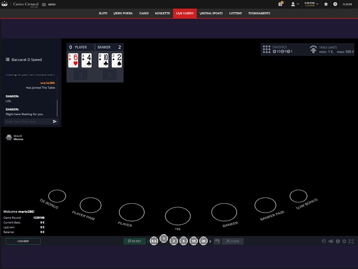Go to the Slots tab

[103, 13]
